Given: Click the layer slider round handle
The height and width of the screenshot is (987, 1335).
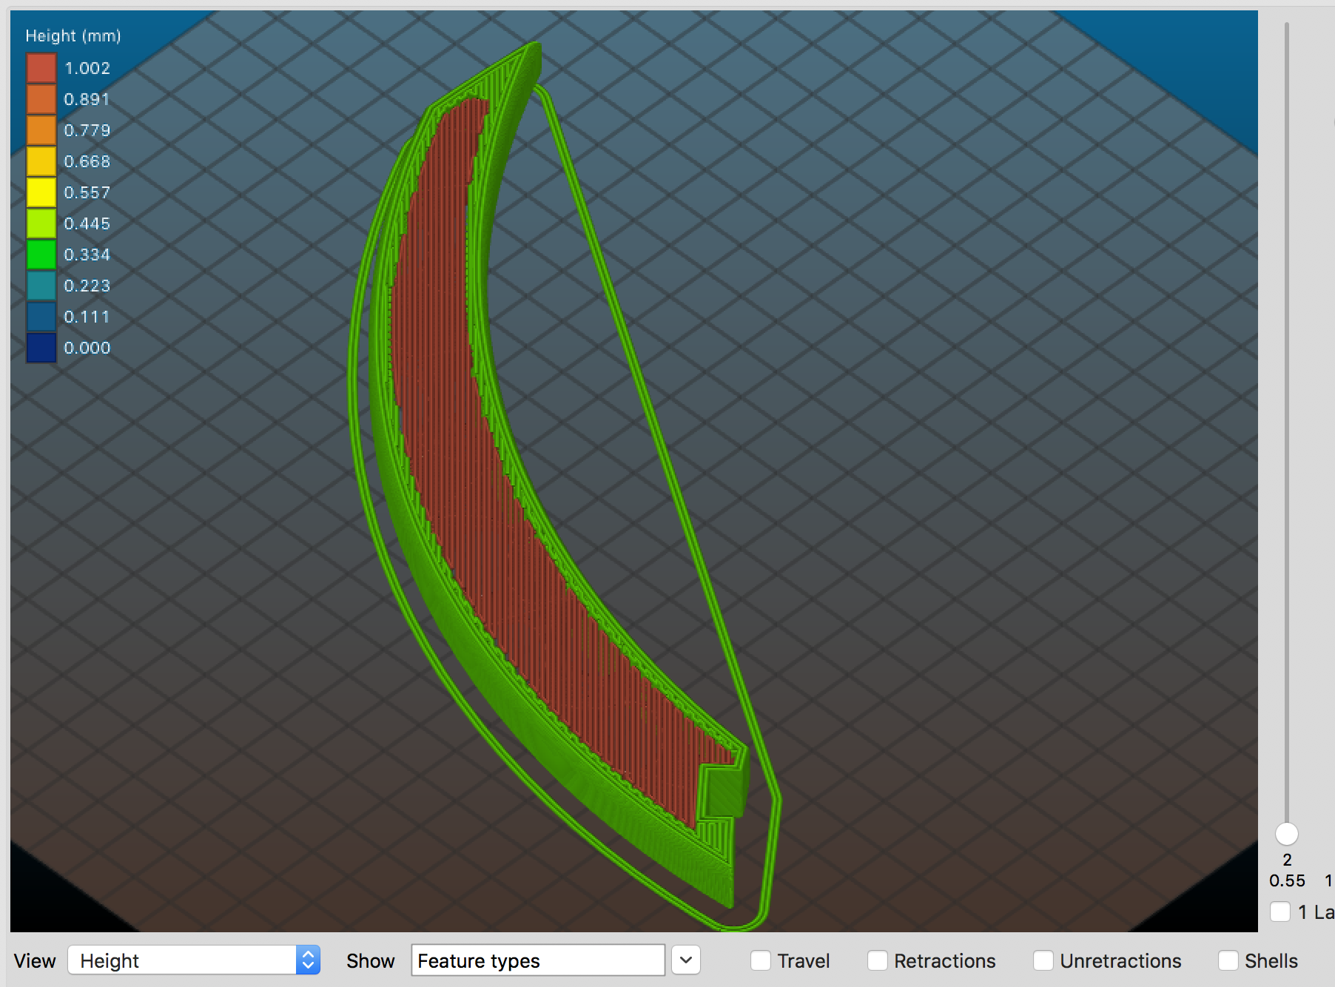Looking at the screenshot, I should [x=1287, y=834].
